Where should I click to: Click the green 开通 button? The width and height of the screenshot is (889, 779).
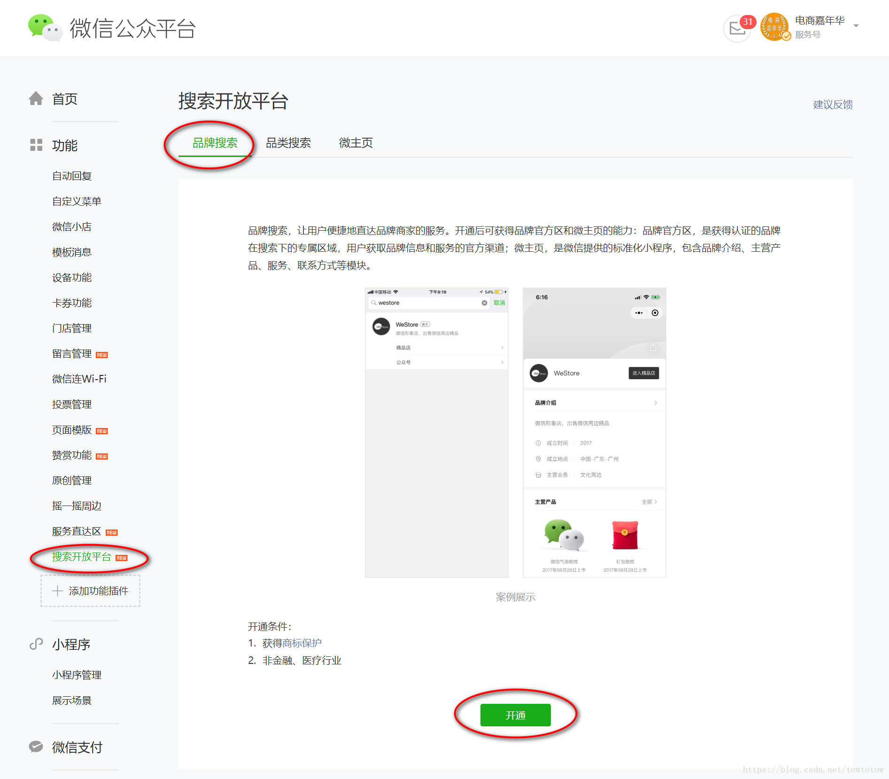pyautogui.click(x=515, y=715)
